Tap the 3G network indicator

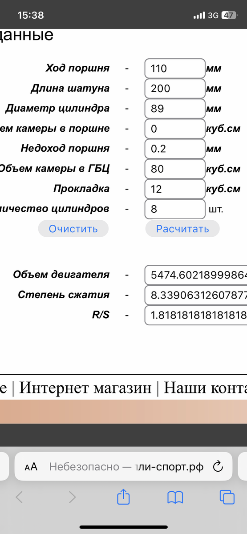tap(213, 15)
